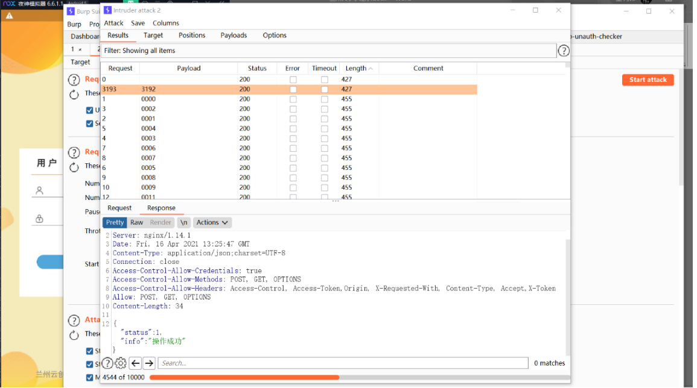This screenshot has width=697, height=388.
Task: Open the Columns menu
Action: [166, 23]
